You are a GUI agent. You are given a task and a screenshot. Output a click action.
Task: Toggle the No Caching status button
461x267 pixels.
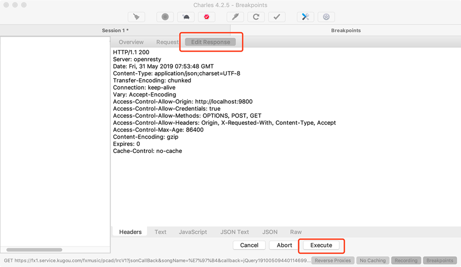372,260
